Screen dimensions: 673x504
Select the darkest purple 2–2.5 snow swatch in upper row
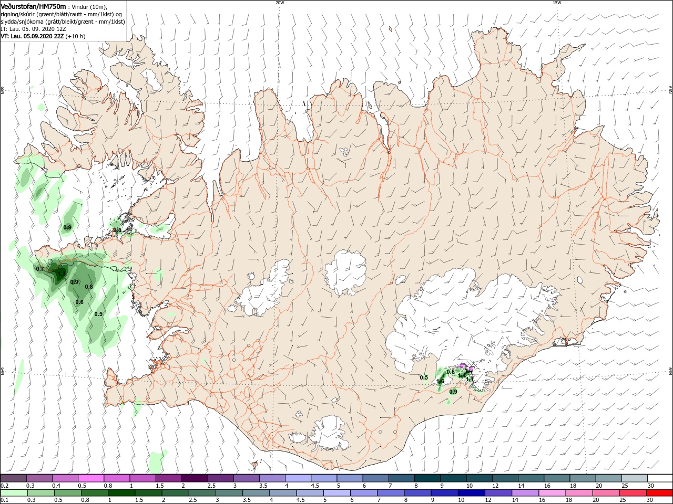click(x=194, y=478)
